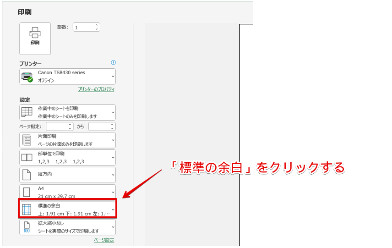
Task: Open the 片面印刷 sides dropdown
Action: click(x=67, y=140)
